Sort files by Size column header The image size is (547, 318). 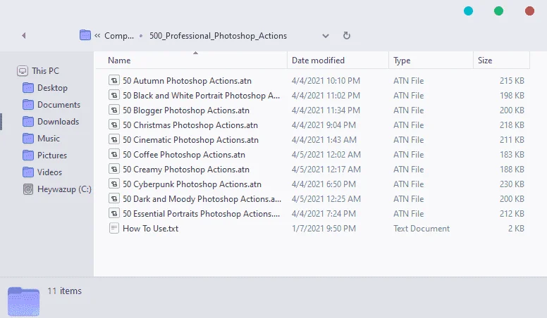pyautogui.click(x=485, y=61)
